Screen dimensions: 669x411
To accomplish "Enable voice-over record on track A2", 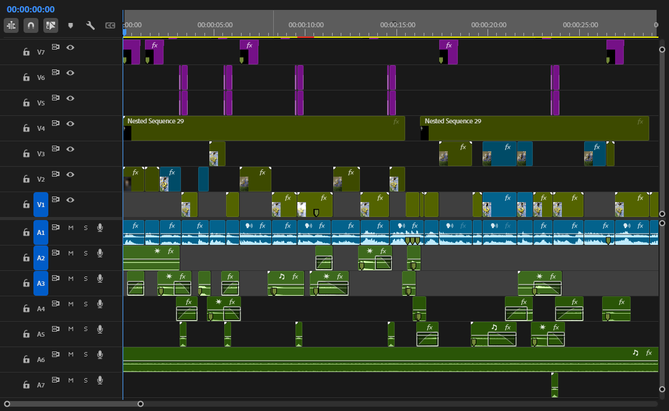I will (x=100, y=253).
